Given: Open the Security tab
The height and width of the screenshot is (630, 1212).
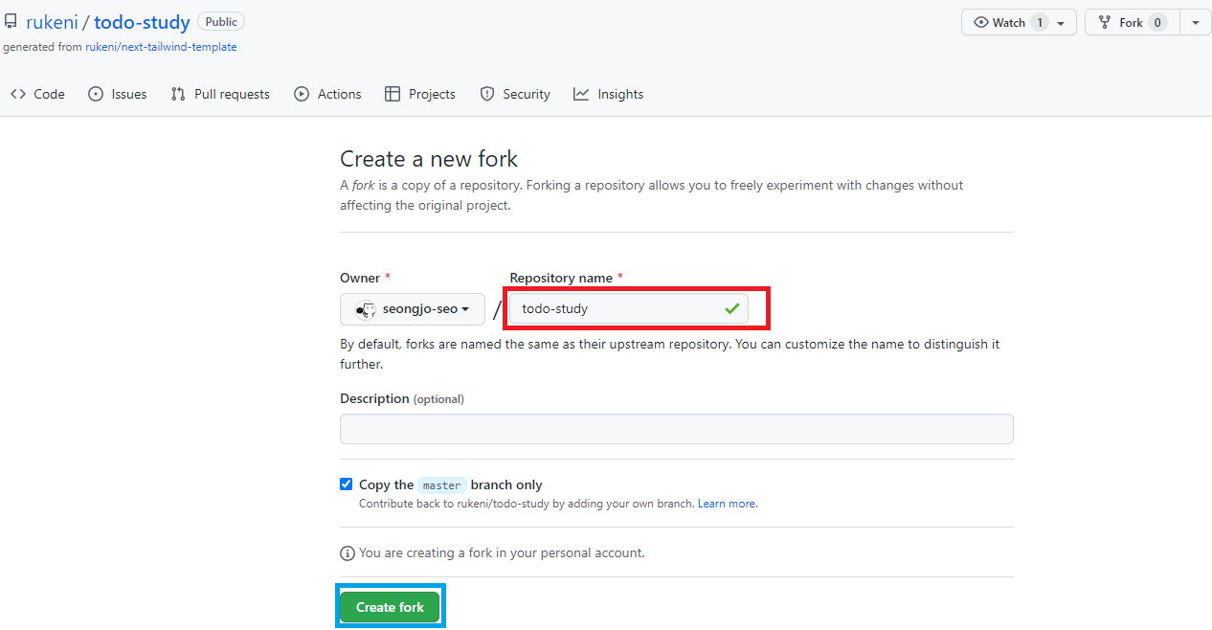Looking at the screenshot, I should pyautogui.click(x=515, y=94).
